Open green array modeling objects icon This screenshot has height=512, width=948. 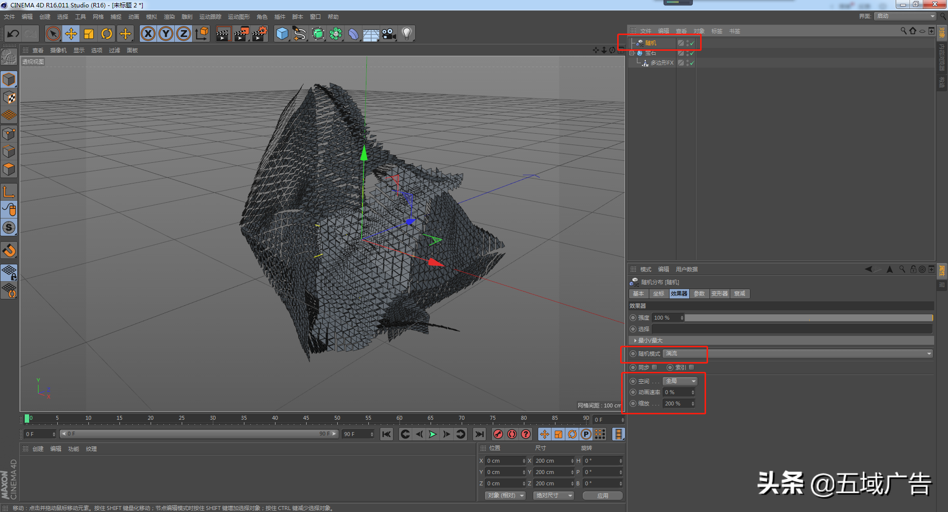pyautogui.click(x=336, y=34)
